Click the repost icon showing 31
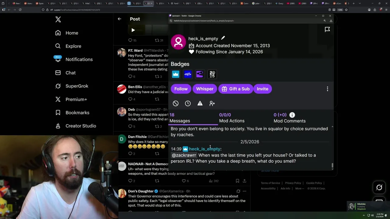This screenshot has width=390, height=219. coord(157,40)
